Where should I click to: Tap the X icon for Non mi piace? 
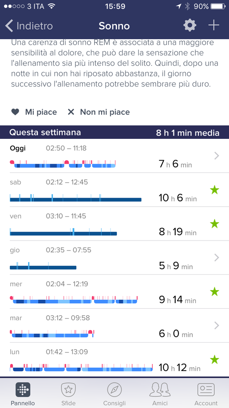tap(71, 112)
